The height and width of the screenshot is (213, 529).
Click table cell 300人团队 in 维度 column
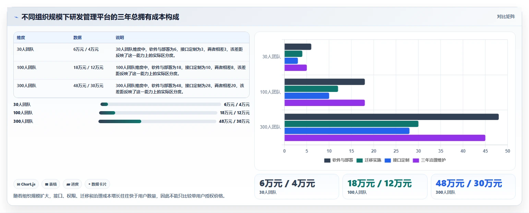[x=26, y=86]
